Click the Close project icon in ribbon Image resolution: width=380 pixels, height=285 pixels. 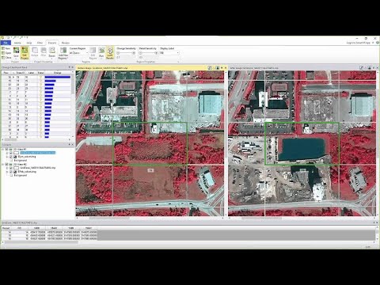[x=3, y=58]
